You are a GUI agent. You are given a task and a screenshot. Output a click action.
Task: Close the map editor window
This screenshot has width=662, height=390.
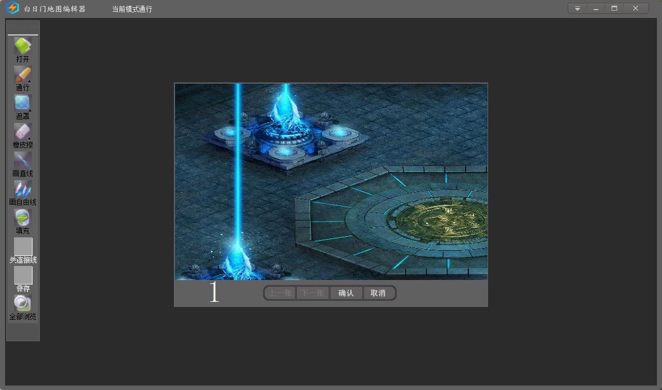[636, 8]
